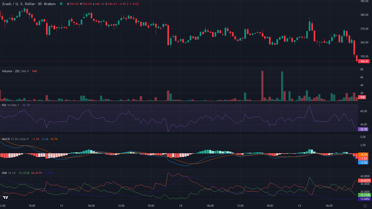Click green 15.7238 label on DMI axis
The width and height of the screenshot is (372, 209).
365,195
